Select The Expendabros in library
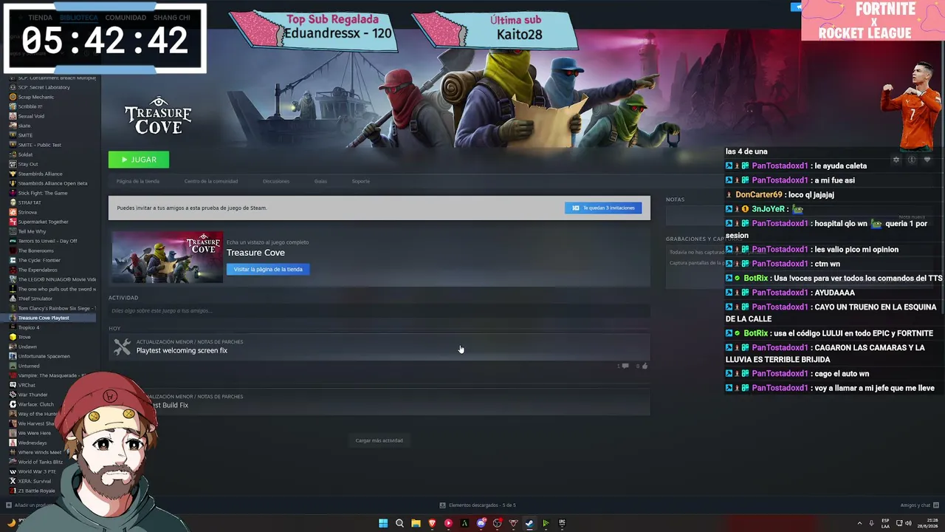The image size is (945, 532). coord(38,270)
